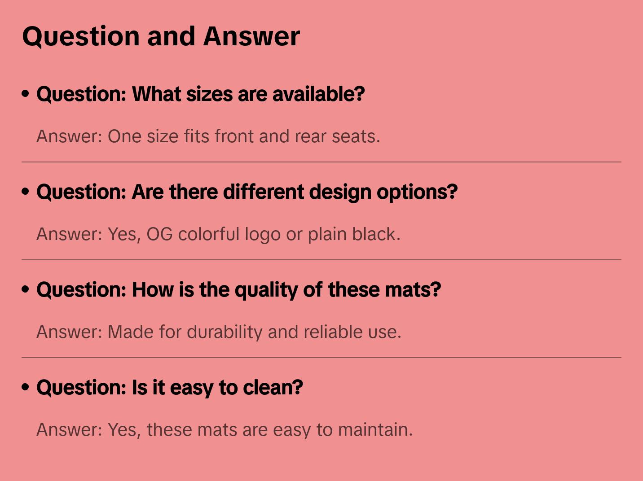Image resolution: width=643 pixels, height=481 pixels.
Task: Click divider line below the sizes answer
Action: tap(321, 162)
